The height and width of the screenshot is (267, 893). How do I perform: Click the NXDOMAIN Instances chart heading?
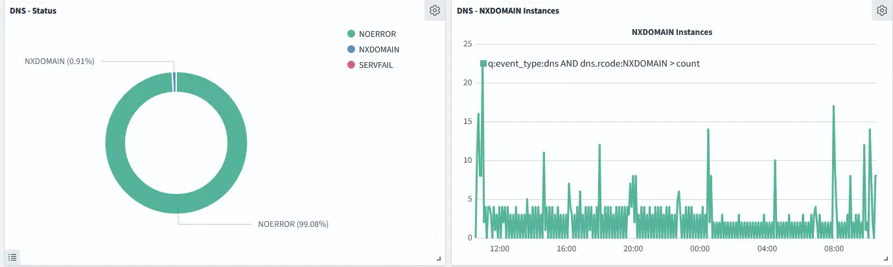pos(671,32)
